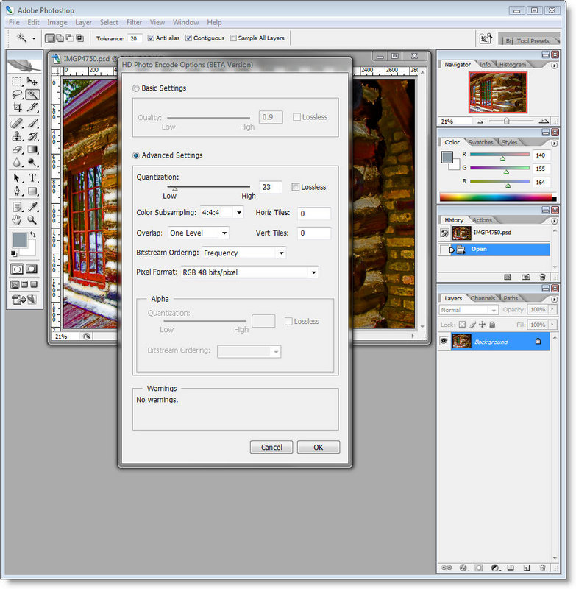
Task: Select the Basic Settings radio button
Action: pyautogui.click(x=135, y=88)
